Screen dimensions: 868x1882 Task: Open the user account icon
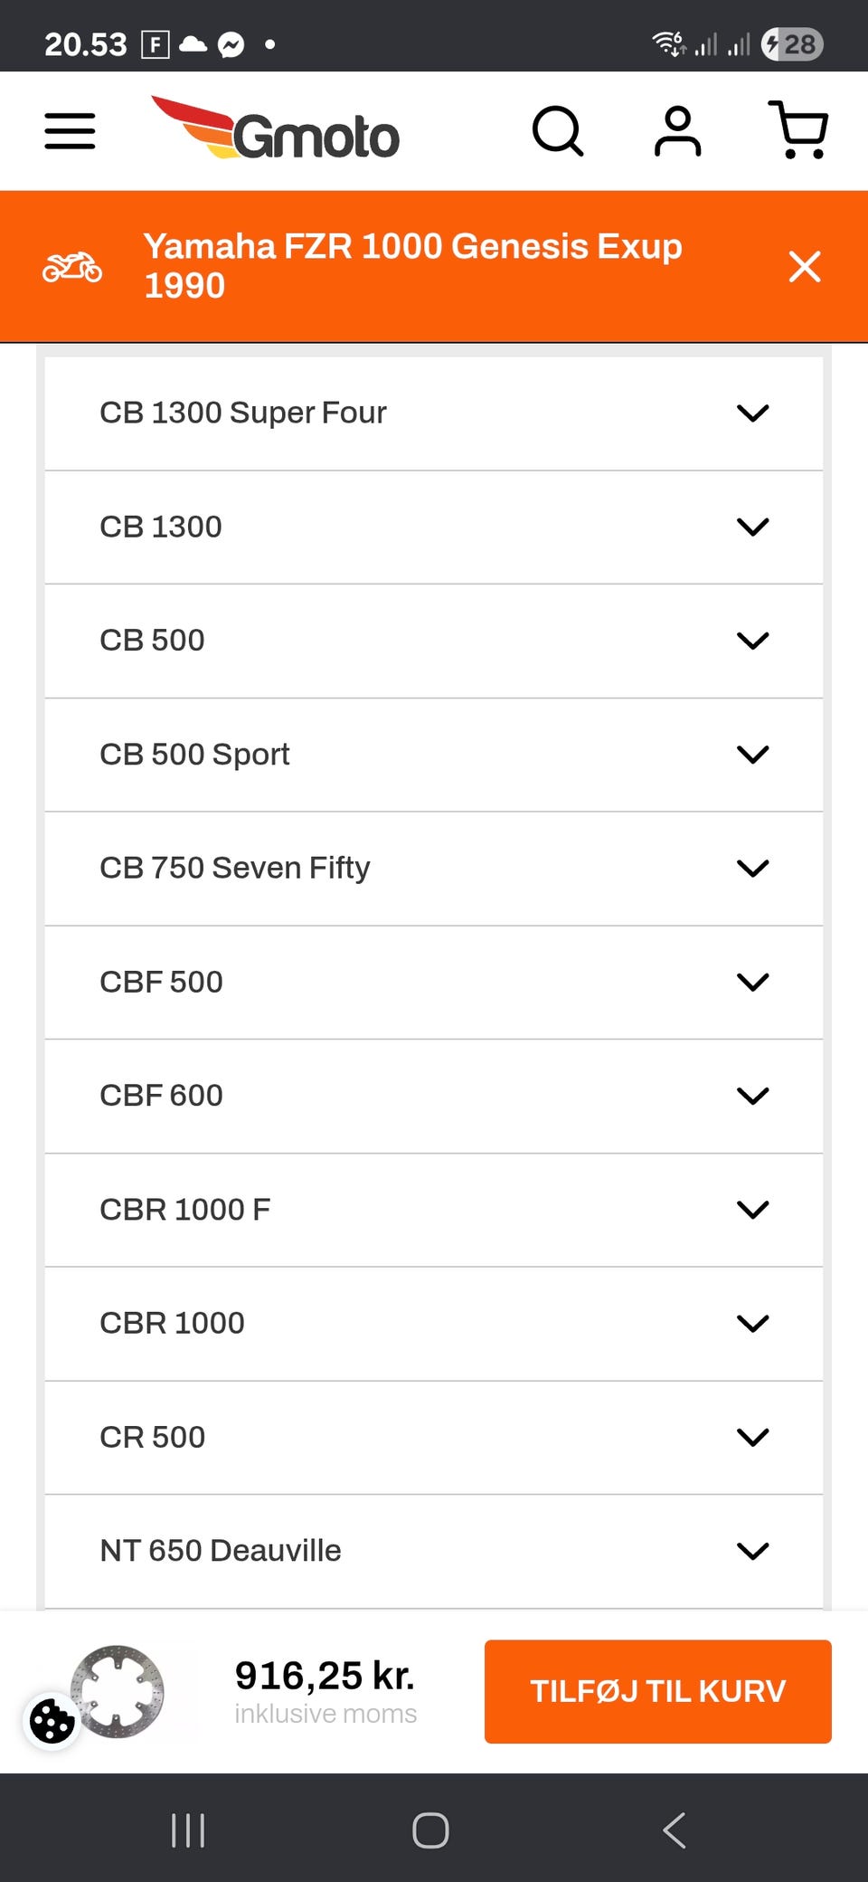(677, 131)
